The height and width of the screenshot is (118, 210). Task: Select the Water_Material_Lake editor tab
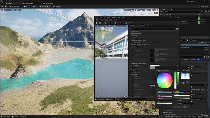[108, 20]
